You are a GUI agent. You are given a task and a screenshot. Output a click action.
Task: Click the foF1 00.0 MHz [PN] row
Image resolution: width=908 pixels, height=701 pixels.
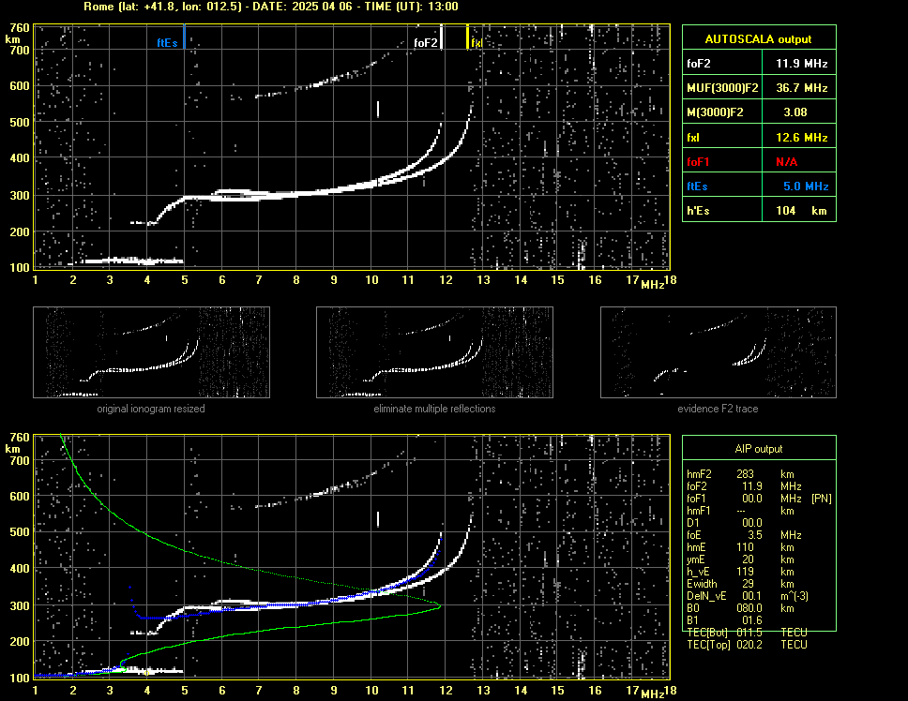click(759, 498)
